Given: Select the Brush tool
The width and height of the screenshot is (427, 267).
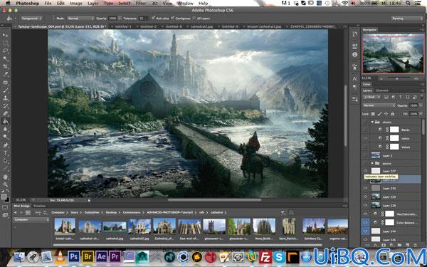Looking at the screenshot, I should point(5,90).
